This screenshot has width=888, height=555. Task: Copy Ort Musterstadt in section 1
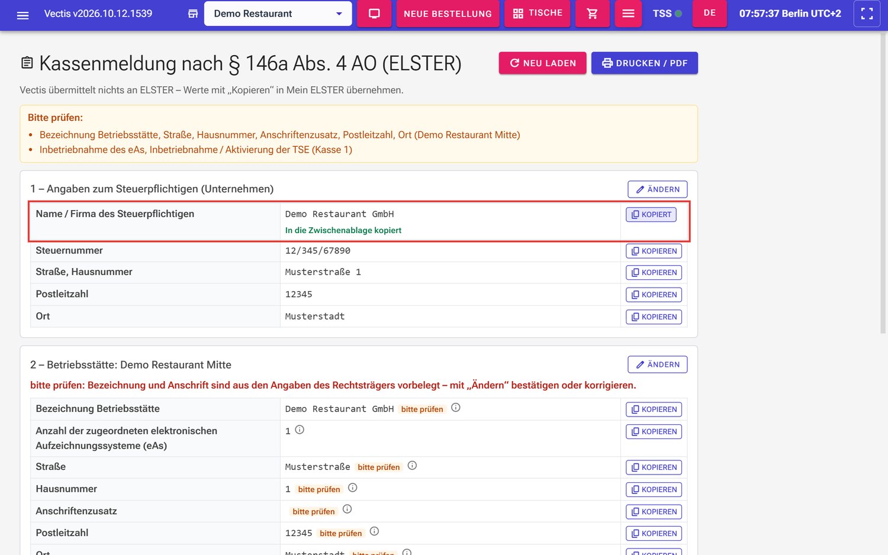(x=654, y=317)
